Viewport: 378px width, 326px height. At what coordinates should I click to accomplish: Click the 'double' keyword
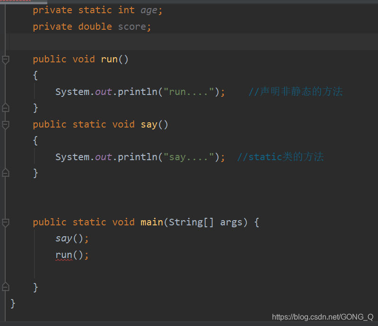tap(95, 26)
